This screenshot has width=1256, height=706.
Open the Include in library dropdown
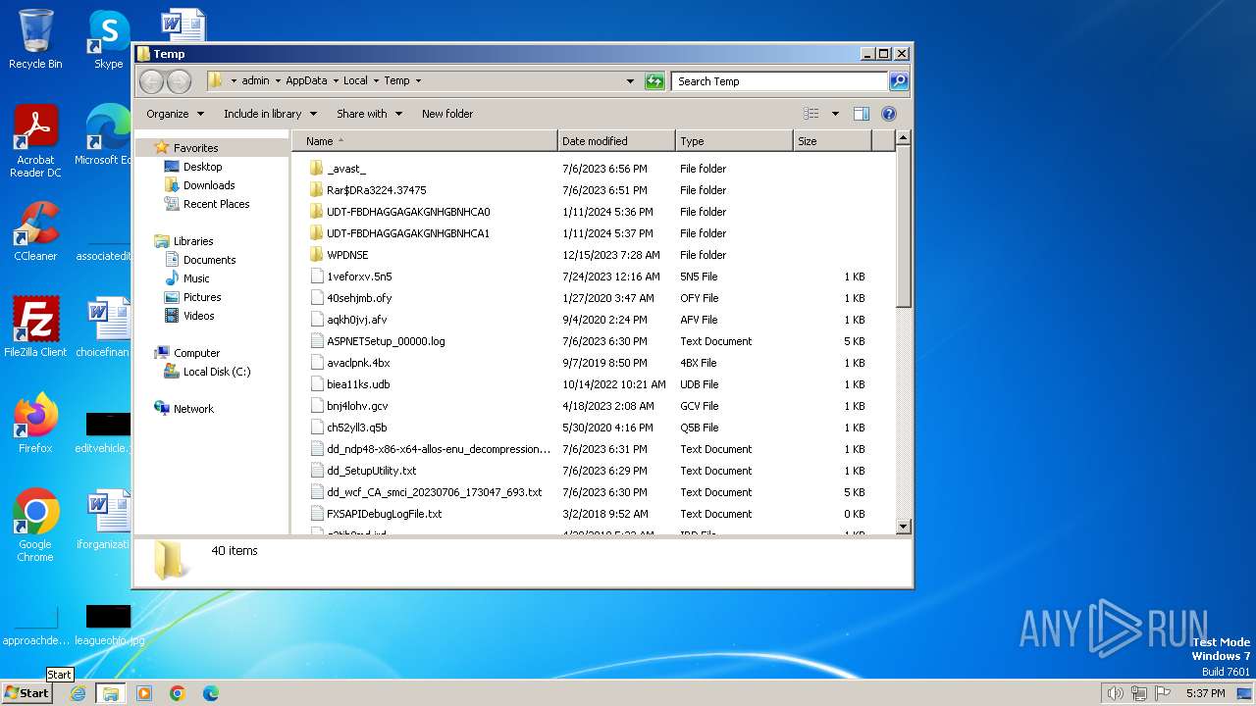270,114
